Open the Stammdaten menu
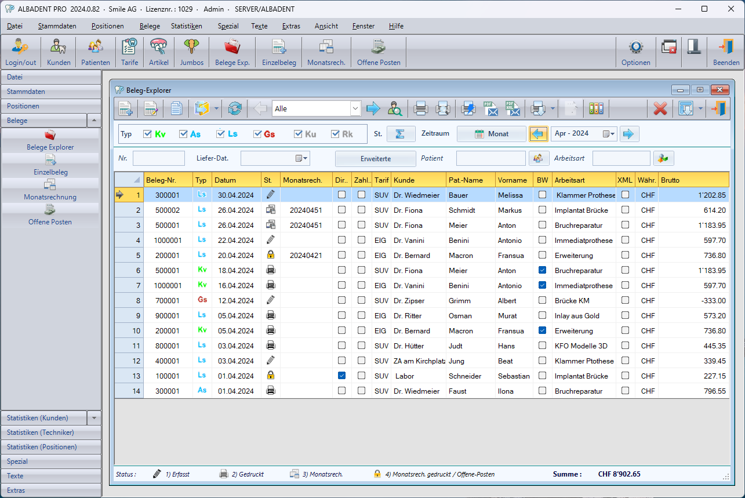This screenshot has height=498, width=745. tap(56, 26)
